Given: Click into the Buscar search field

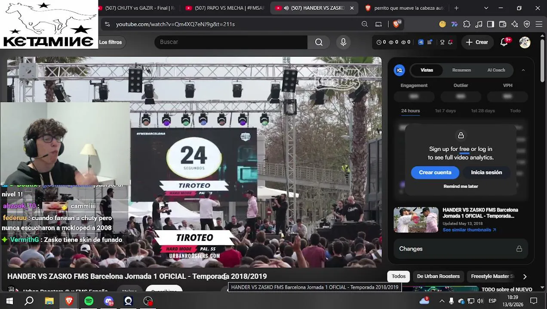Looking at the screenshot, I should tap(230, 42).
